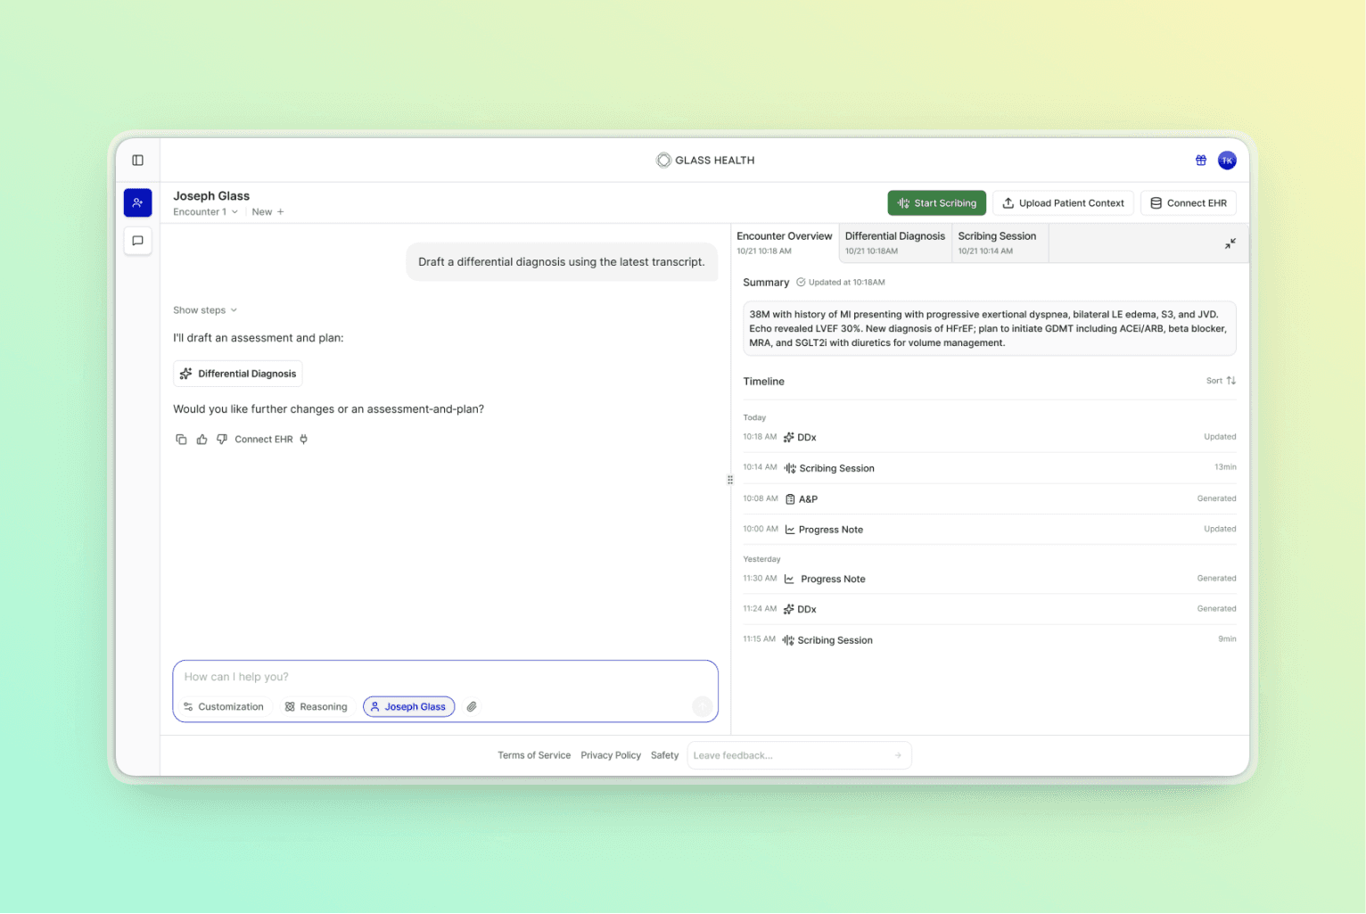Open the 10:14 AM Scribing Session entry

989,468
